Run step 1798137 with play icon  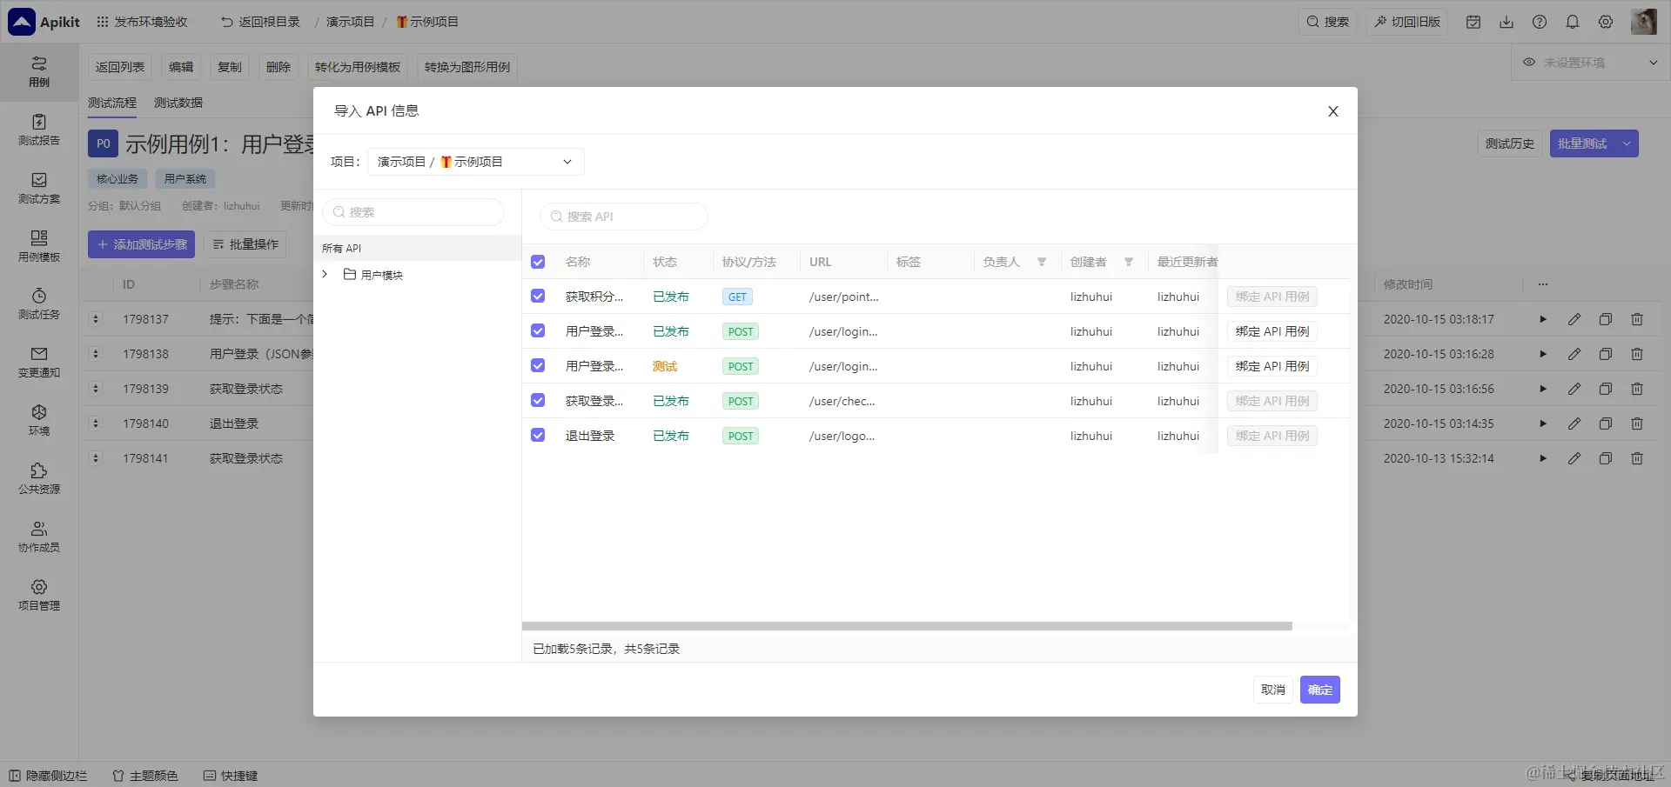(1543, 319)
